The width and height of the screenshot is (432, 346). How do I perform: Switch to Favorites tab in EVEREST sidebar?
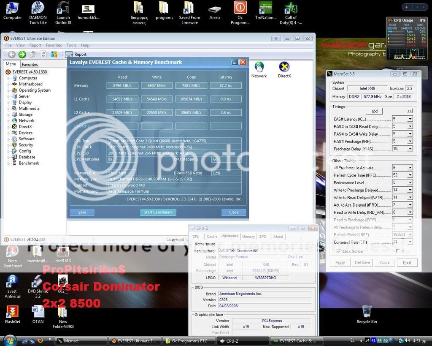tap(30, 65)
